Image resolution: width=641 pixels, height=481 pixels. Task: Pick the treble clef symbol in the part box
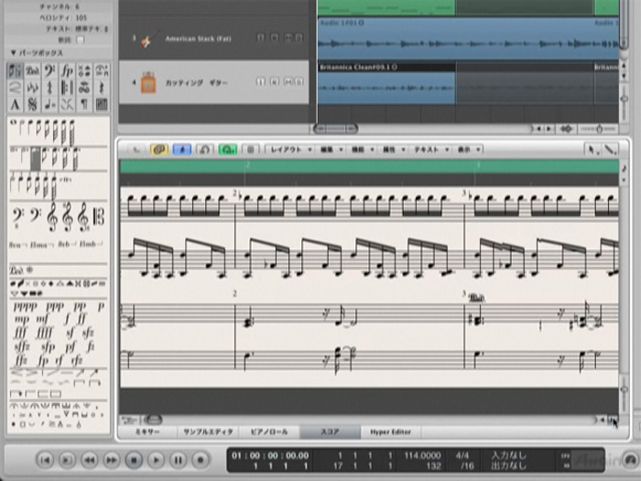[52, 217]
